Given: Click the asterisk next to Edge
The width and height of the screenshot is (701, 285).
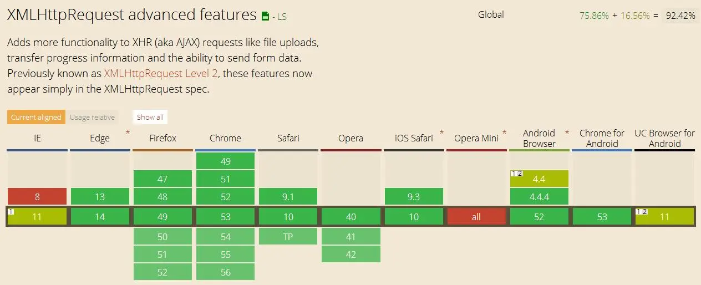Looking at the screenshot, I should tap(128, 133).
